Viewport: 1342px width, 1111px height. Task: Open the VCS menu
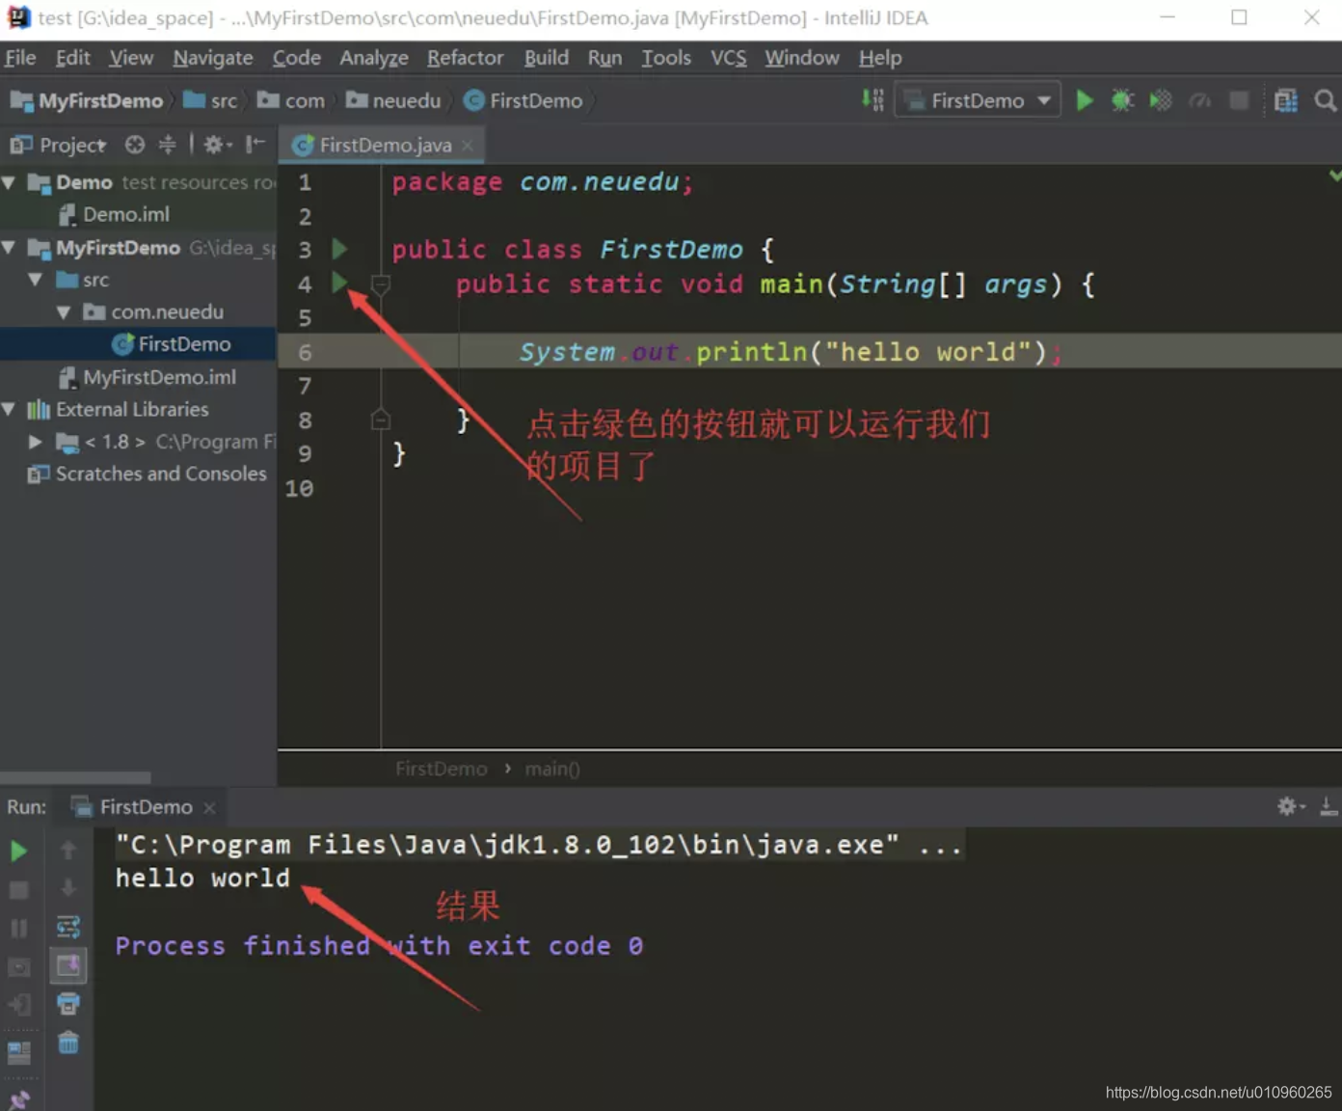729,58
